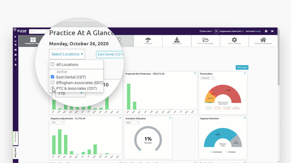This screenshot has width=291, height=163.
Task: Open Patterson Marketplace house icon
Action: 263,40
